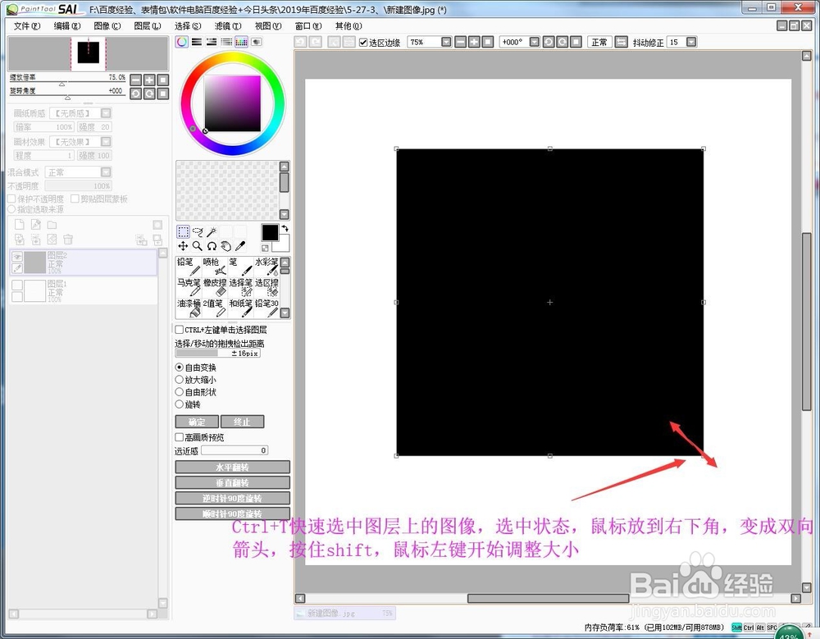This screenshot has height=639, width=820.
Task: Toggle visibility box of 图层1
Action: (x=17, y=285)
